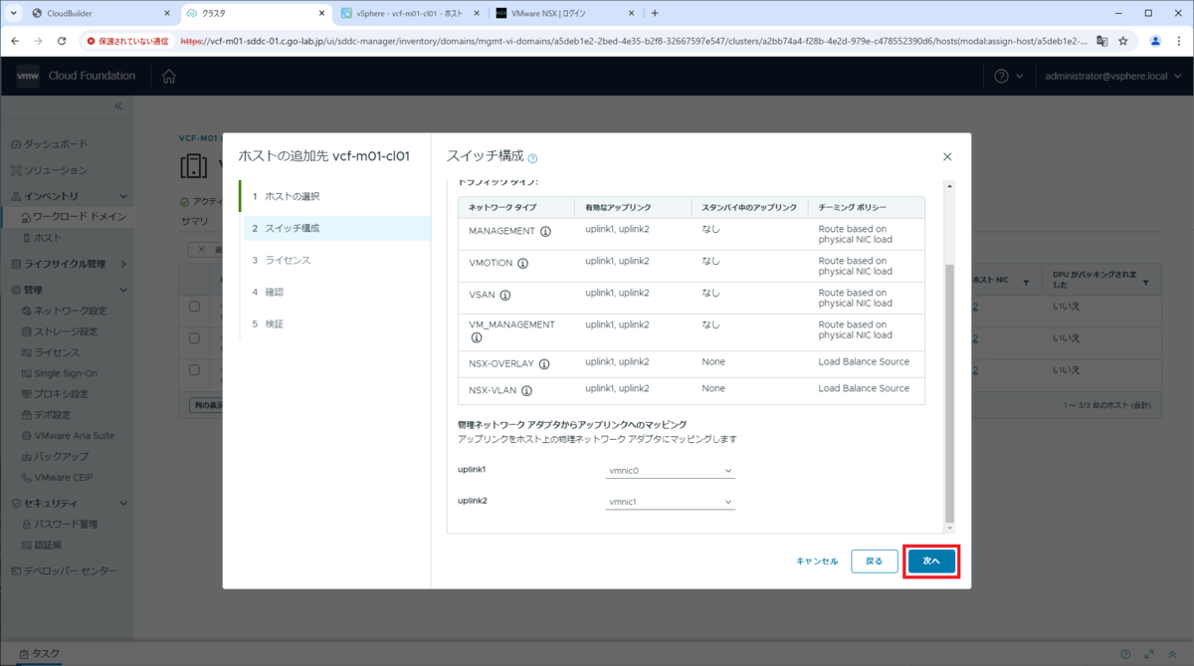Select the first host row checkbox

click(195, 307)
